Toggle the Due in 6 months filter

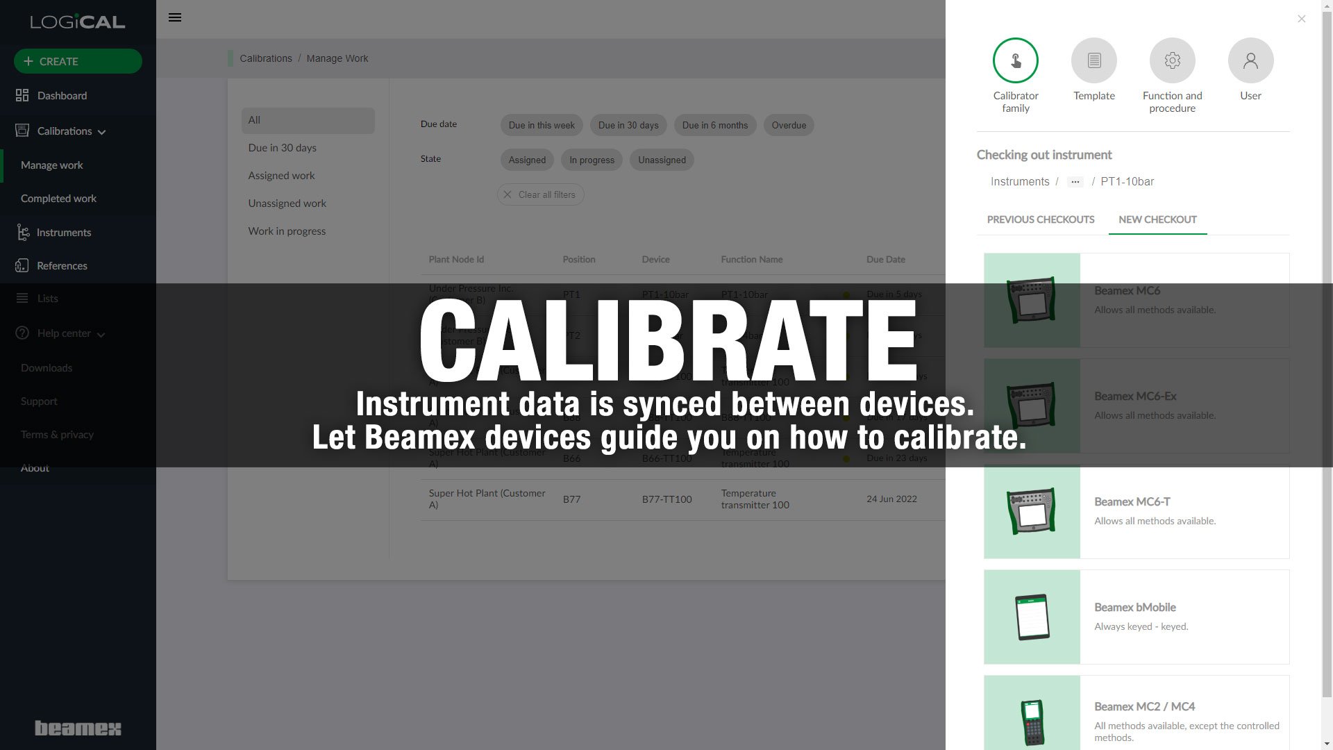click(715, 125)
